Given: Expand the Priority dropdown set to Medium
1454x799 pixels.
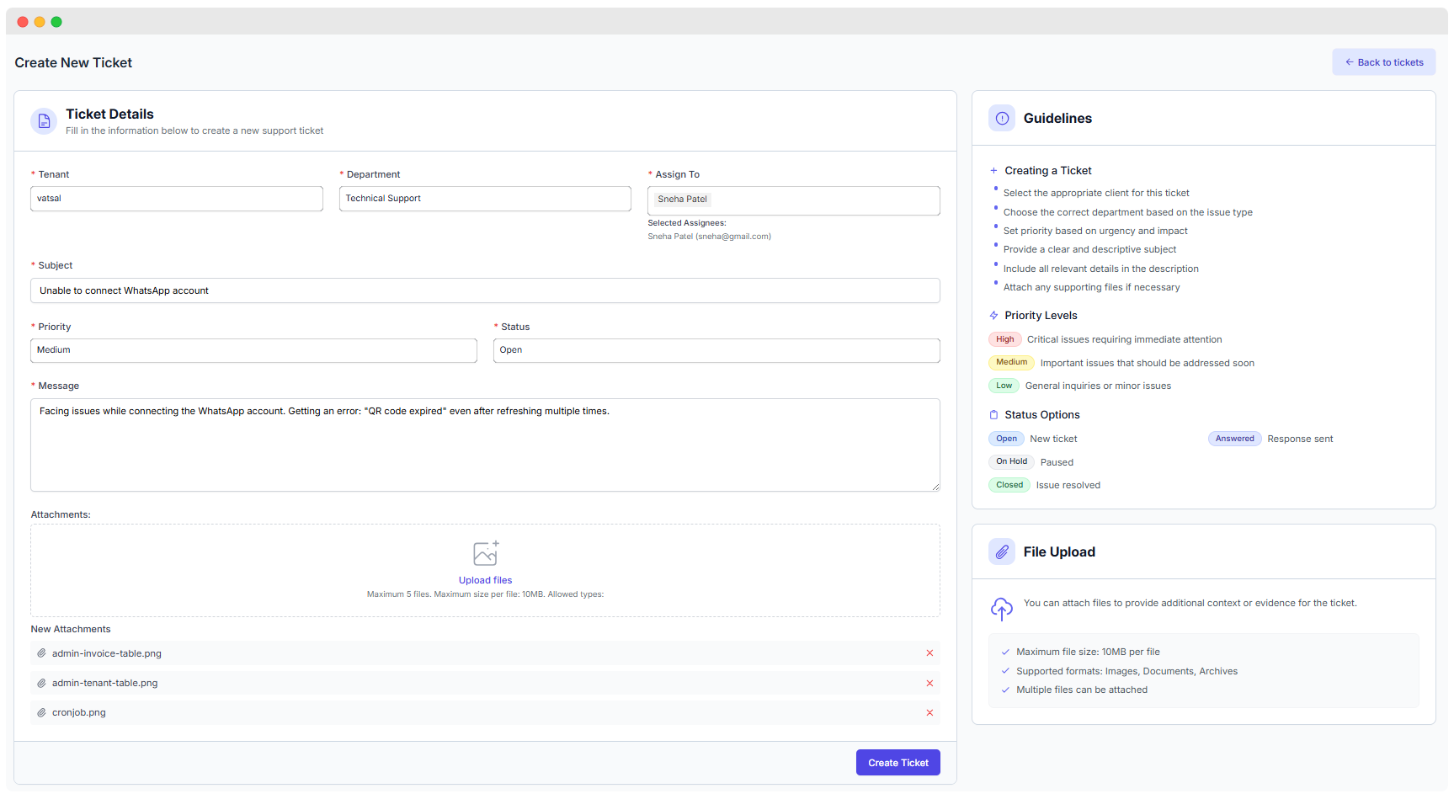Looking at the screenshot, I should click(x=253, y=350).
